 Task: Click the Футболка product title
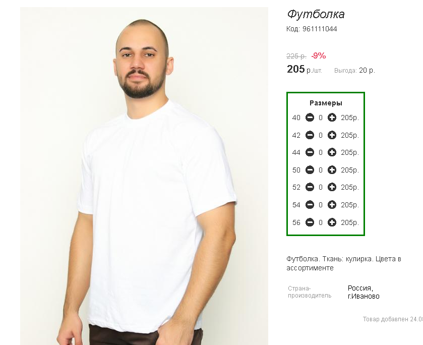click(x=316, y=14)
